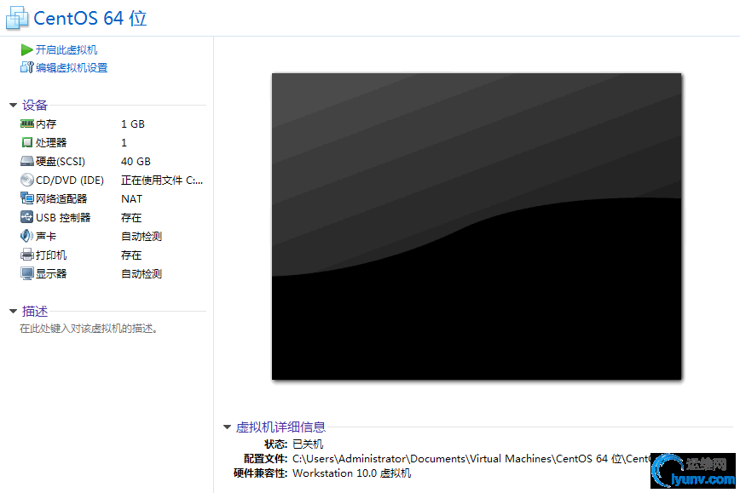Collapse the 设备 section triangle

14,105
